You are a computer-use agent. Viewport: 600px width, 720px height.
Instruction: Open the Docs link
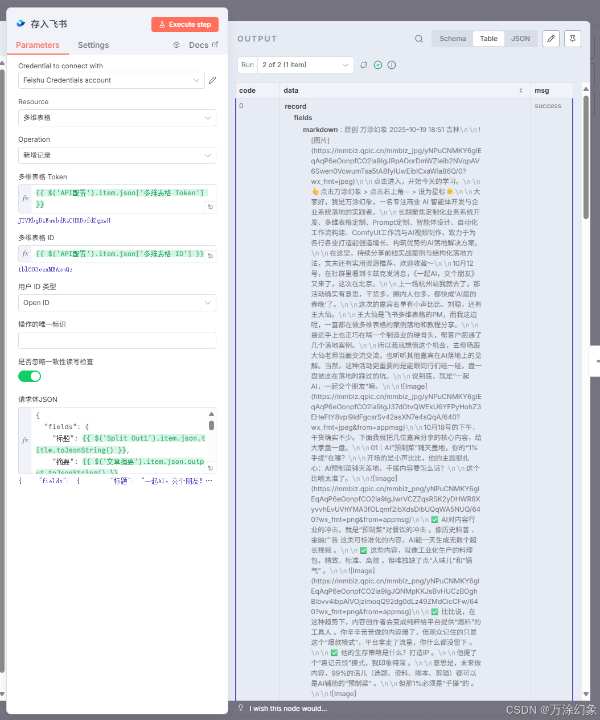click(x=203, y=45)
